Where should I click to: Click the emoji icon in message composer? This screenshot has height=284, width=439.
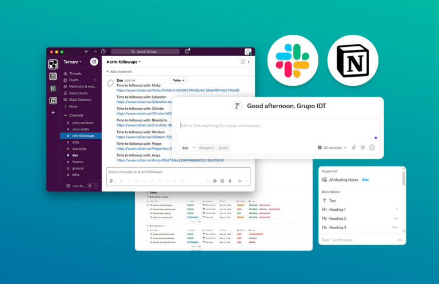click(222, 181)
